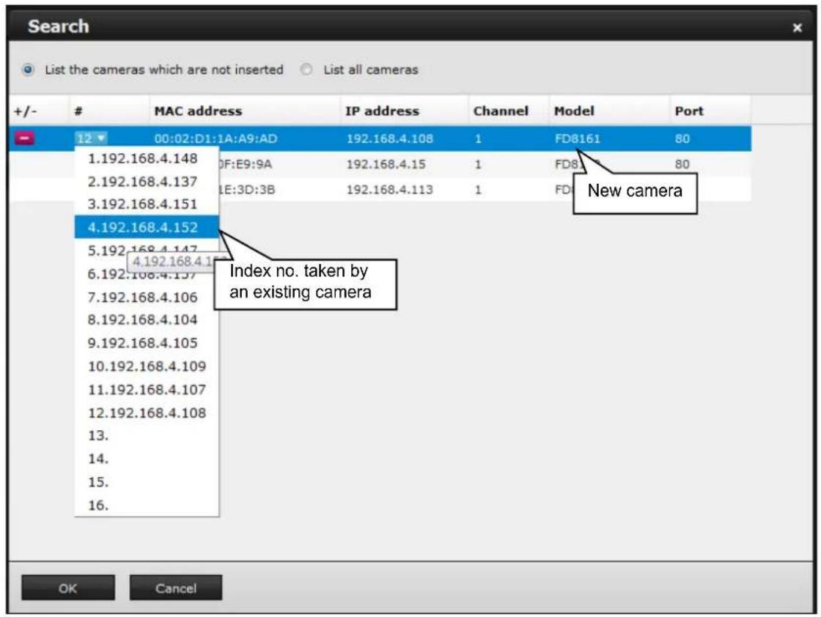
Task: Click the port 80 cell in the selected row
Action: point(682,138)
